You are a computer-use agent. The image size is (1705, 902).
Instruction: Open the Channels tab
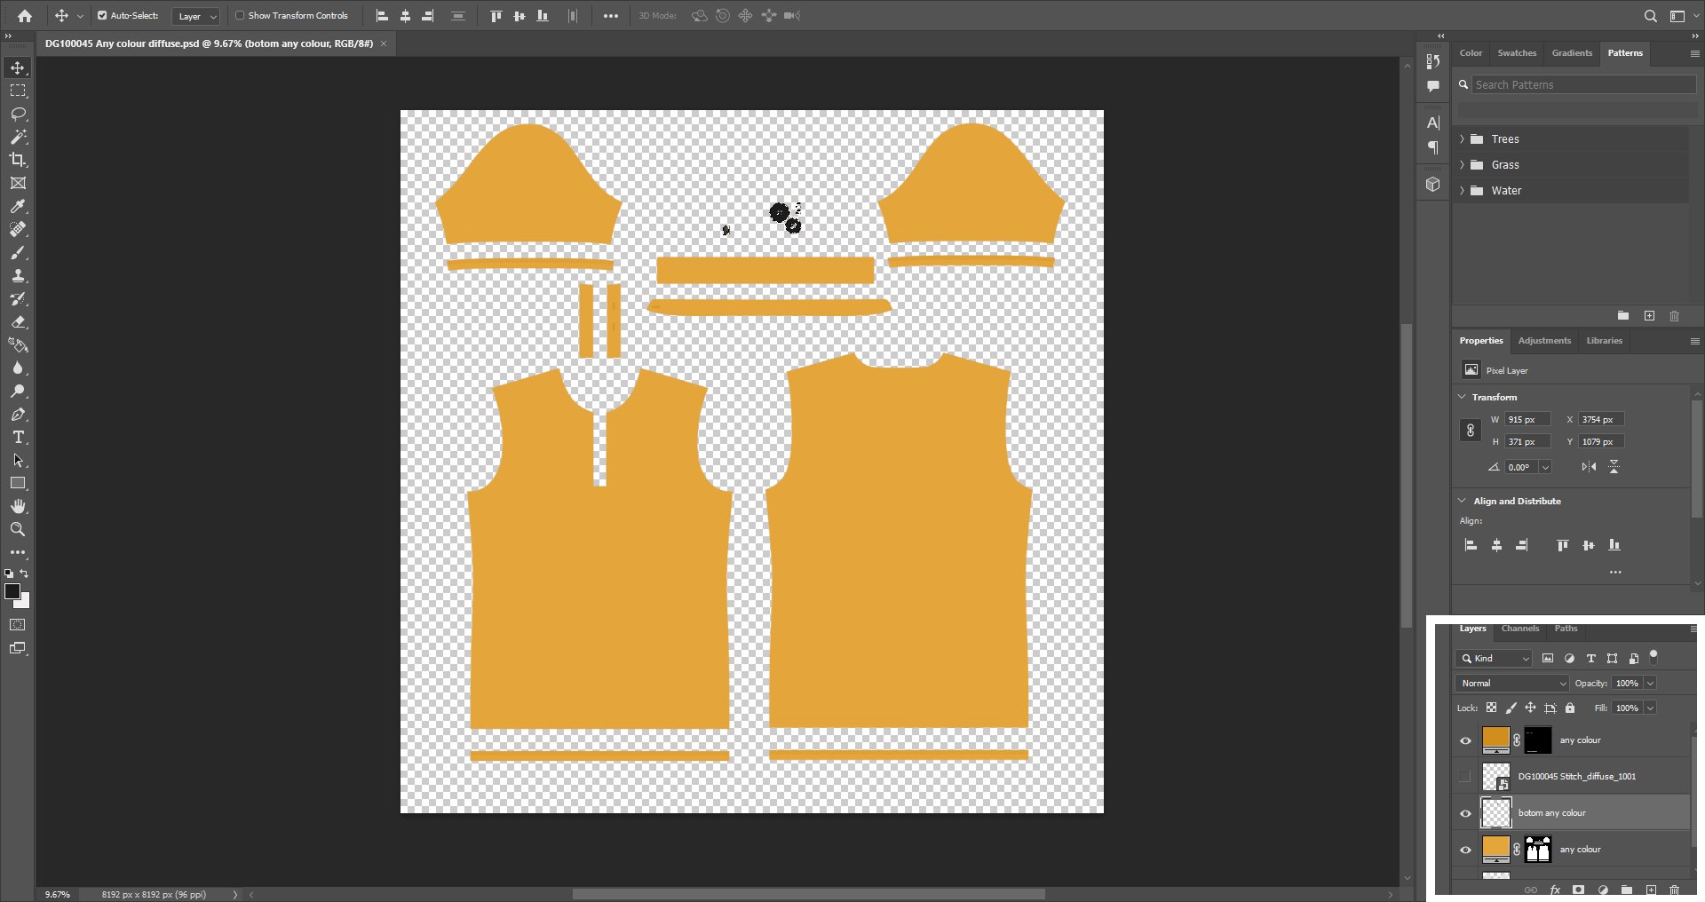[x=1520, y=629]
